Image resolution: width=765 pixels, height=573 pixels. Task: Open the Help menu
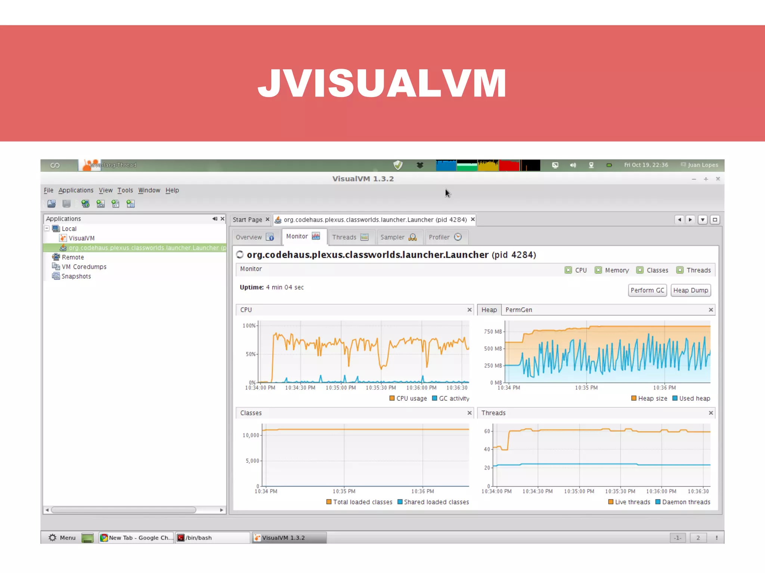(172, 190)
